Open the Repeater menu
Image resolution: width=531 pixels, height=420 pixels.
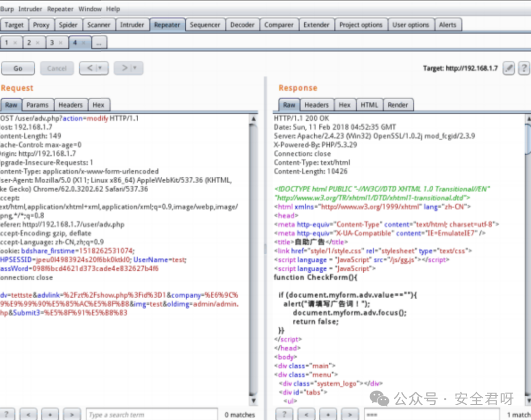pos(60,9)
